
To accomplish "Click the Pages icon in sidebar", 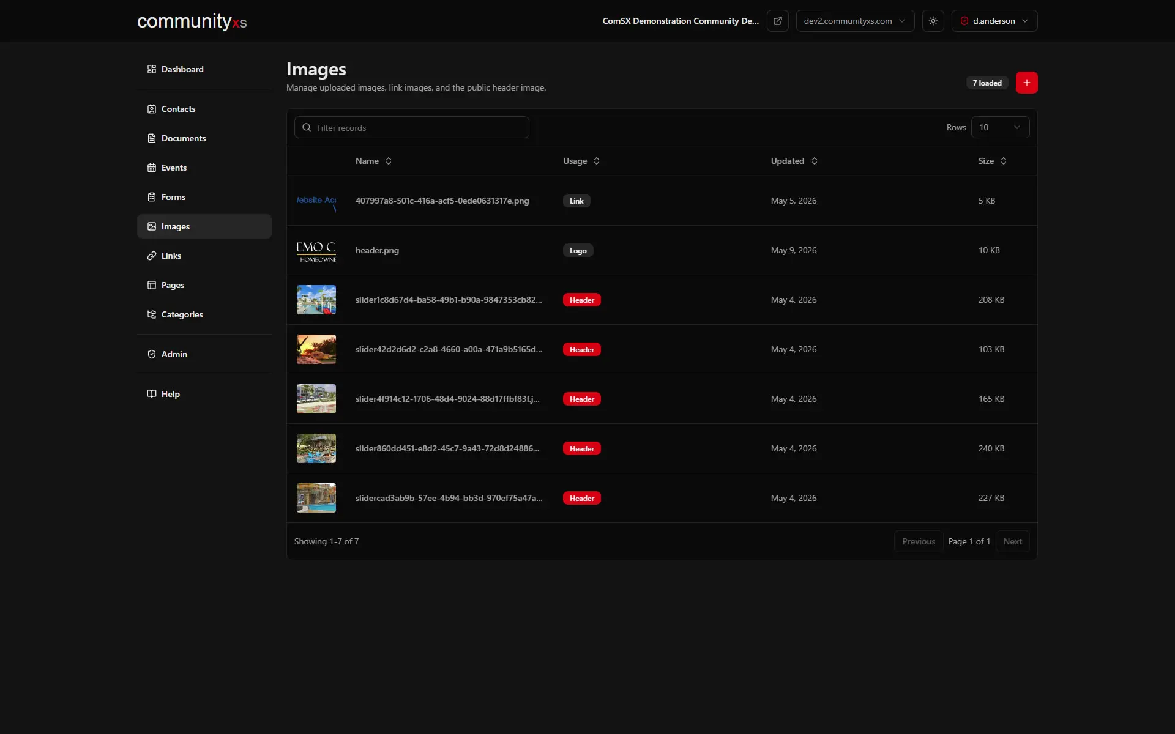I will [x=152, y=285].
